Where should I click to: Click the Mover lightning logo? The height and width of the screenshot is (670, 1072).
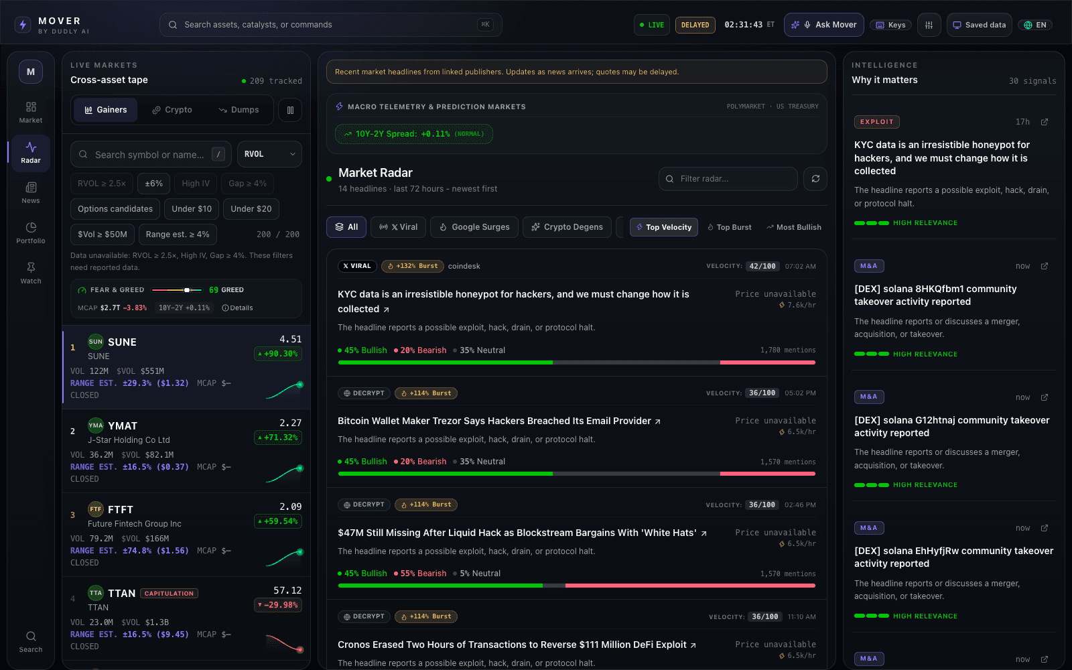23,25
